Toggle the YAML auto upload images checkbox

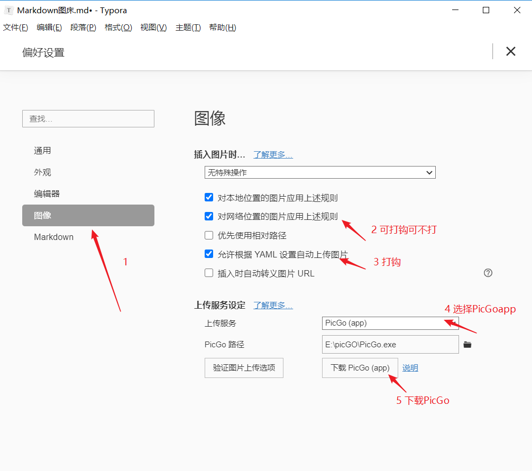(209, 254)
